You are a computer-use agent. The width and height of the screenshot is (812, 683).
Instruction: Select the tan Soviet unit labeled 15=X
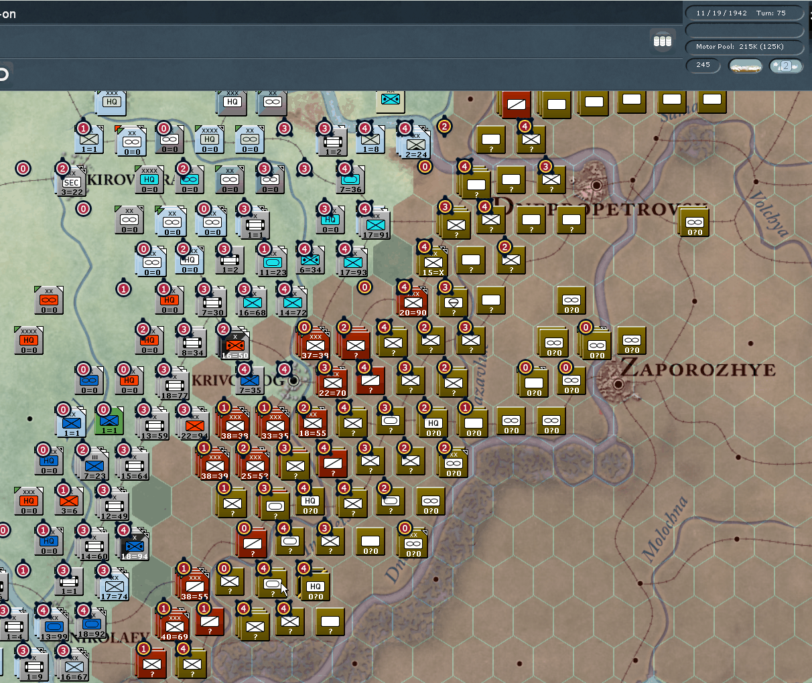coord(433,262)
